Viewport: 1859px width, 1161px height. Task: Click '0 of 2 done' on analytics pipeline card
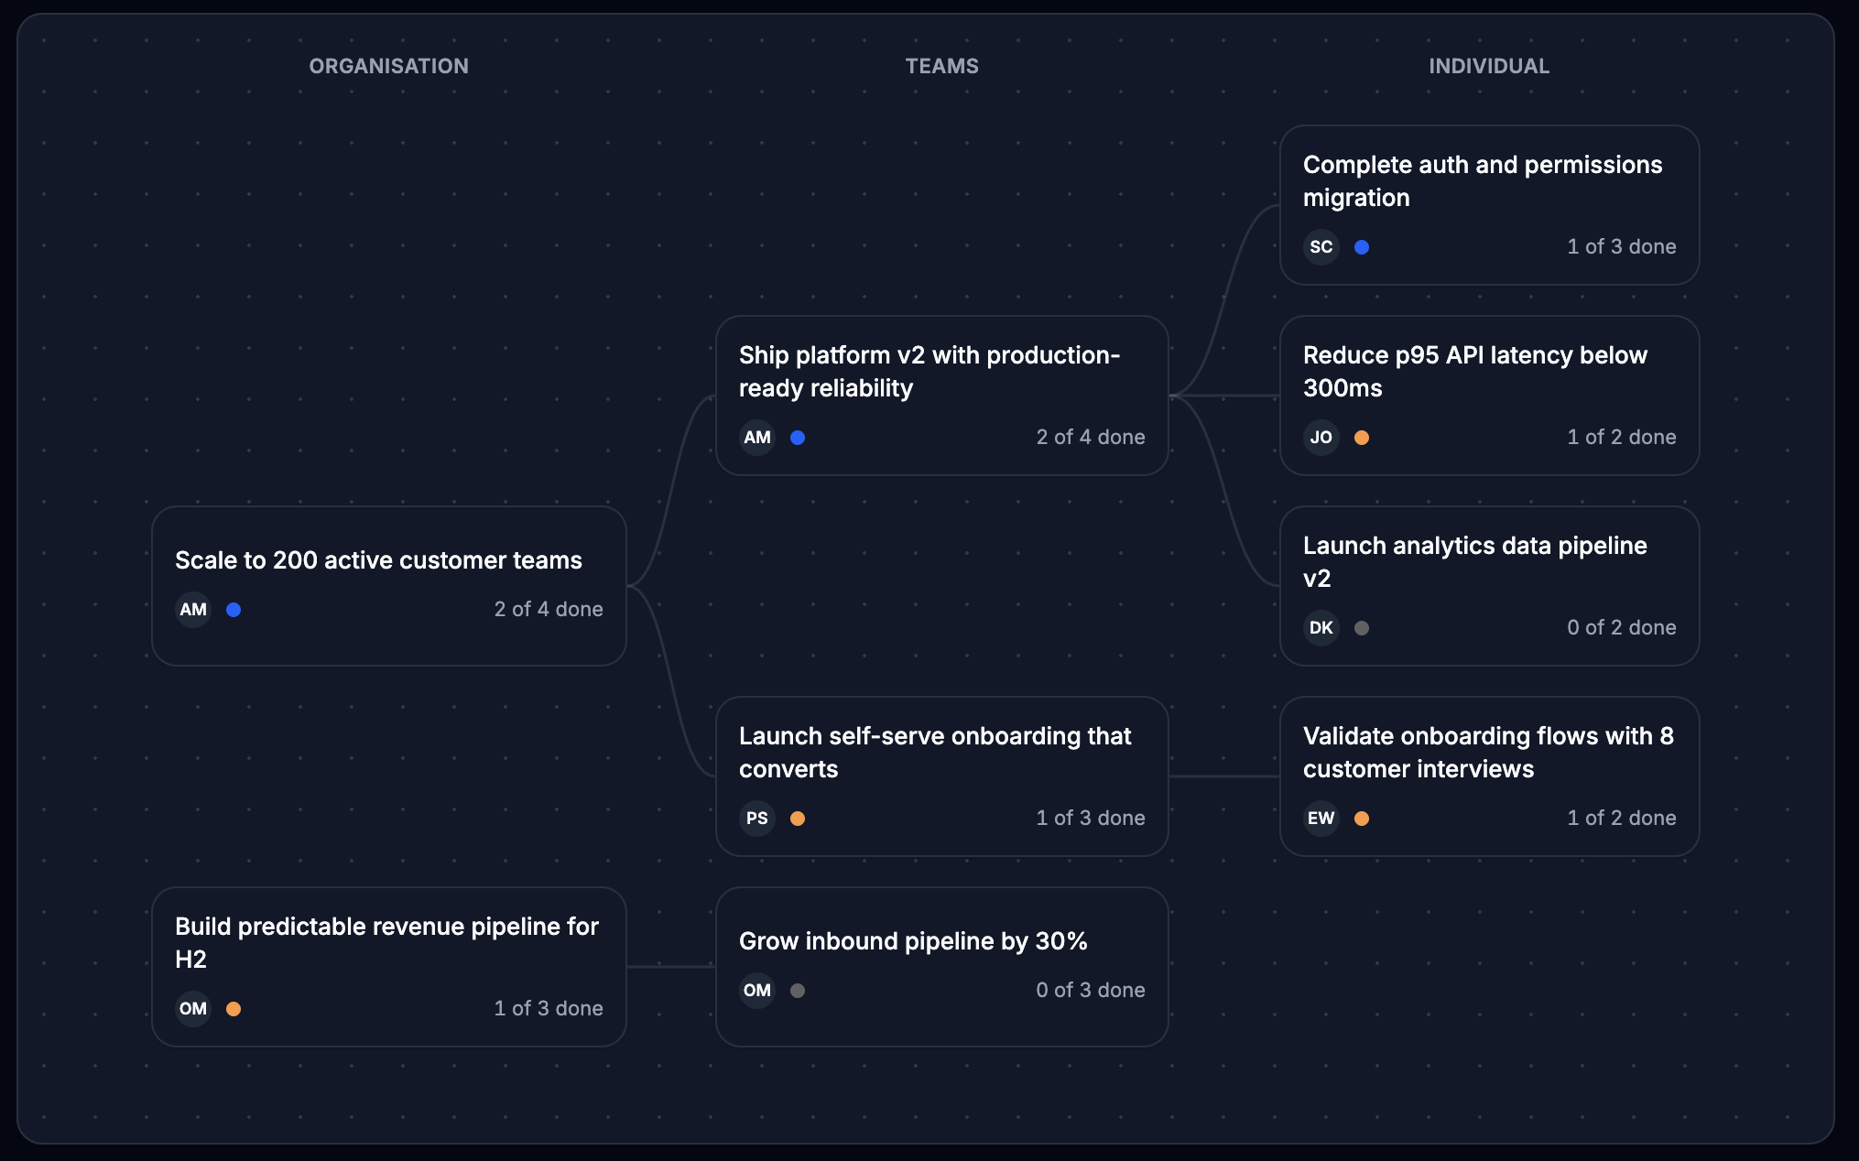1622,628
